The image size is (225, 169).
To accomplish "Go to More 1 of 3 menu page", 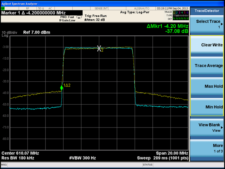I will click(x=207, y=148).
